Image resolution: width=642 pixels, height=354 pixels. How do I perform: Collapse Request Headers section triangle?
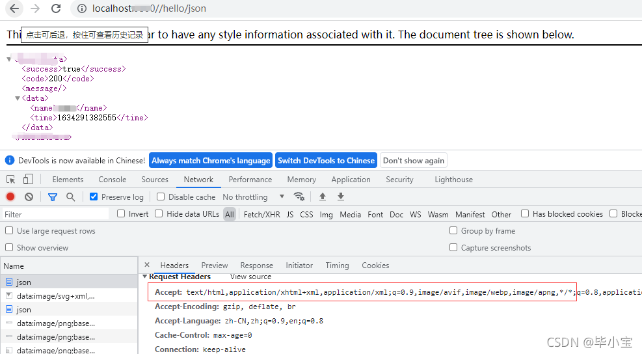point(144,277)
